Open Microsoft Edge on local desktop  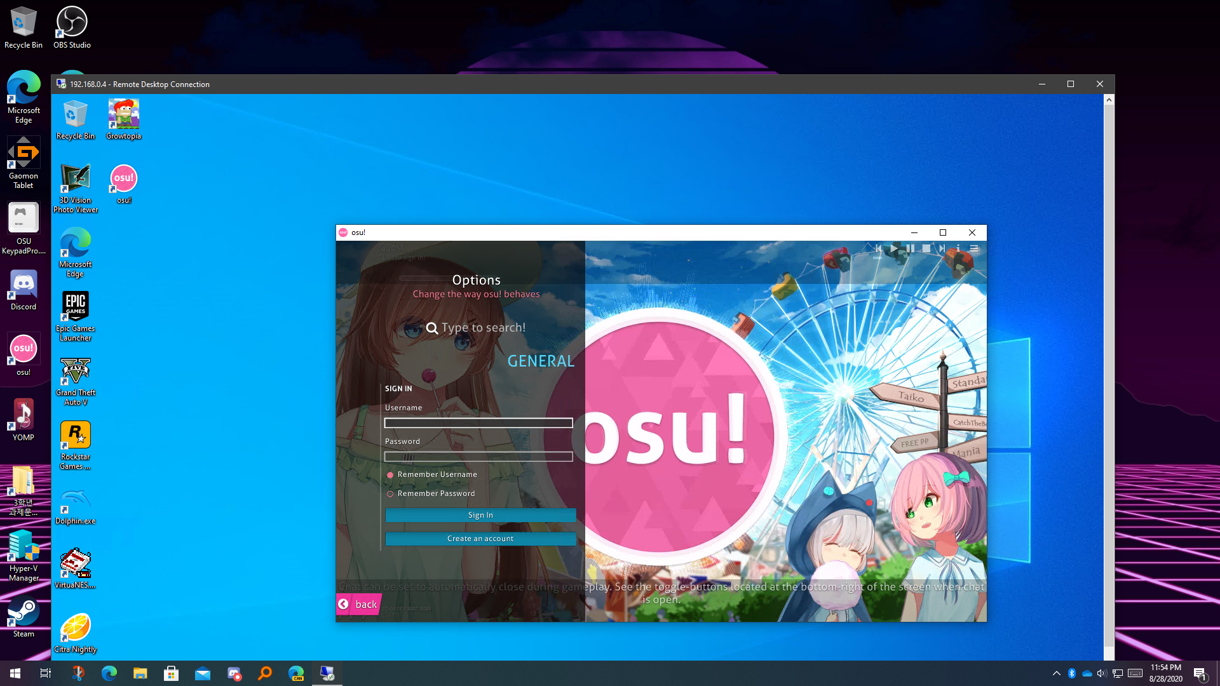(24, 97)
